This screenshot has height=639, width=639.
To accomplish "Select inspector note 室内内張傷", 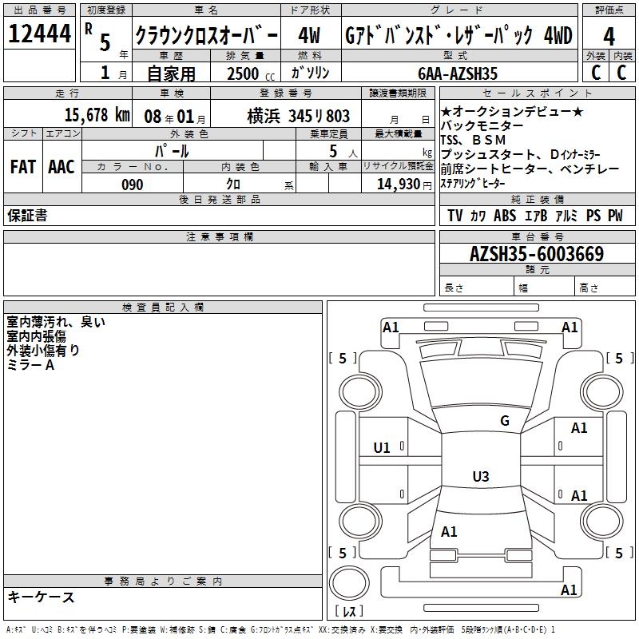I will click(x=36, y=336).
